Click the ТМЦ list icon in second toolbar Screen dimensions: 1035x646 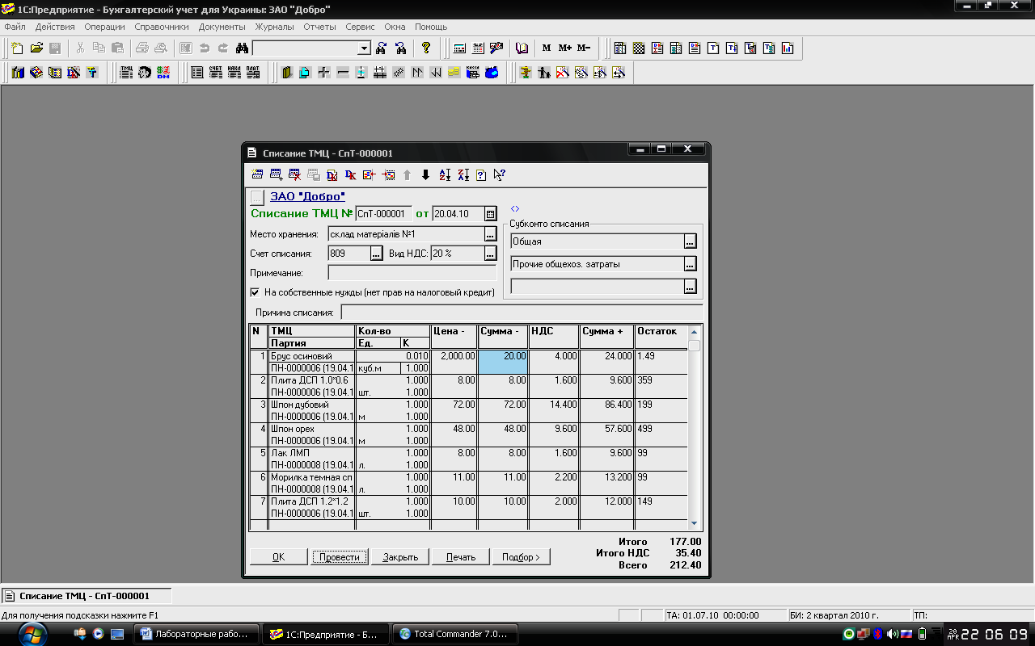[126, 73]
